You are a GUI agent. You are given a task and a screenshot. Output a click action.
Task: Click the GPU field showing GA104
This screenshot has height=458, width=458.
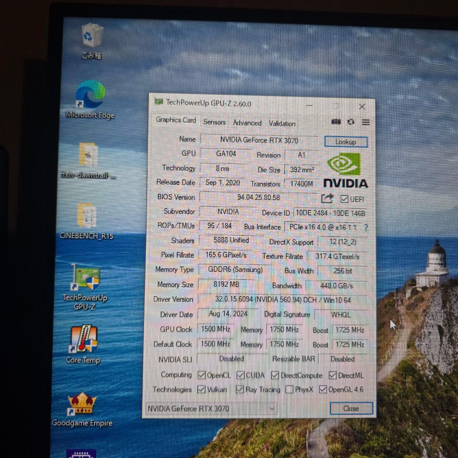pyautogui.click(x=226, y=154)
